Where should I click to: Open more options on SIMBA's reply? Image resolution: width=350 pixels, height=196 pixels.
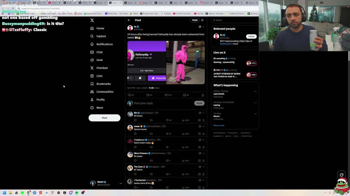(203, 126)
